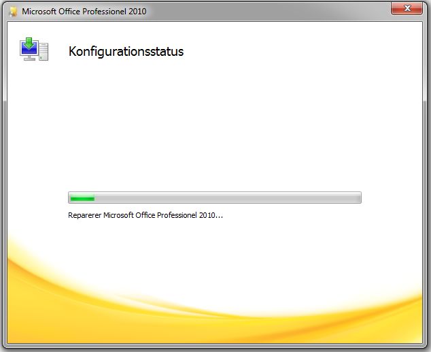Screen dimensions: 431x352
Task: Click the blank white area above the progress bar
Action: [x=215, y=129]
